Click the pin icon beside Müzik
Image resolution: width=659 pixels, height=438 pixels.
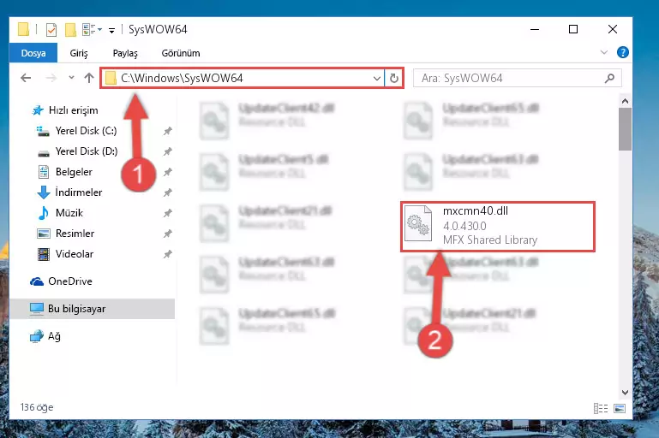168,213
